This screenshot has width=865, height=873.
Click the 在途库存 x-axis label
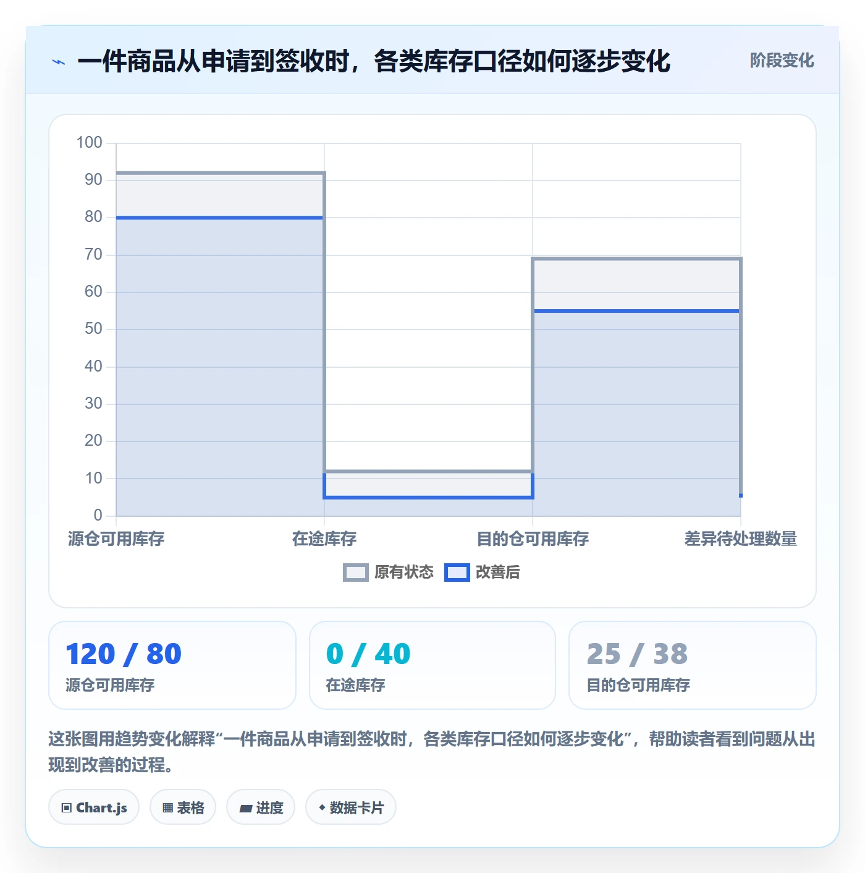(x=324, y=539)
